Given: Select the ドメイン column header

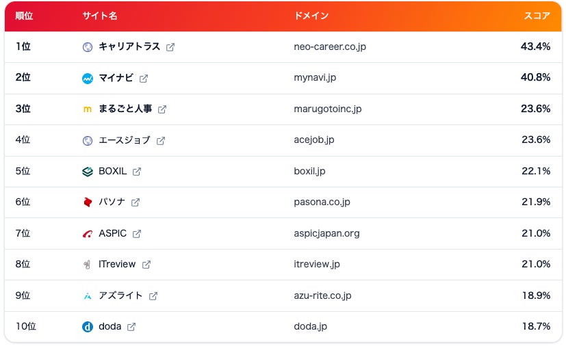Looking at the screenshot, I should click(311, 16).
